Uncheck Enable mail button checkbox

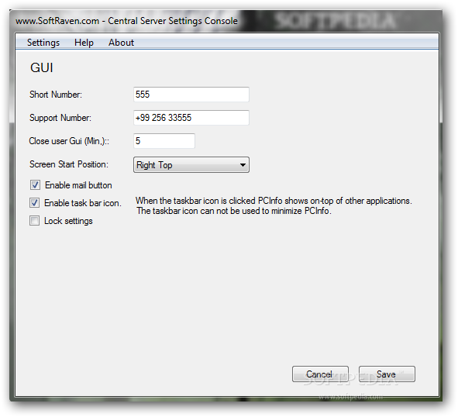[35, 185]
